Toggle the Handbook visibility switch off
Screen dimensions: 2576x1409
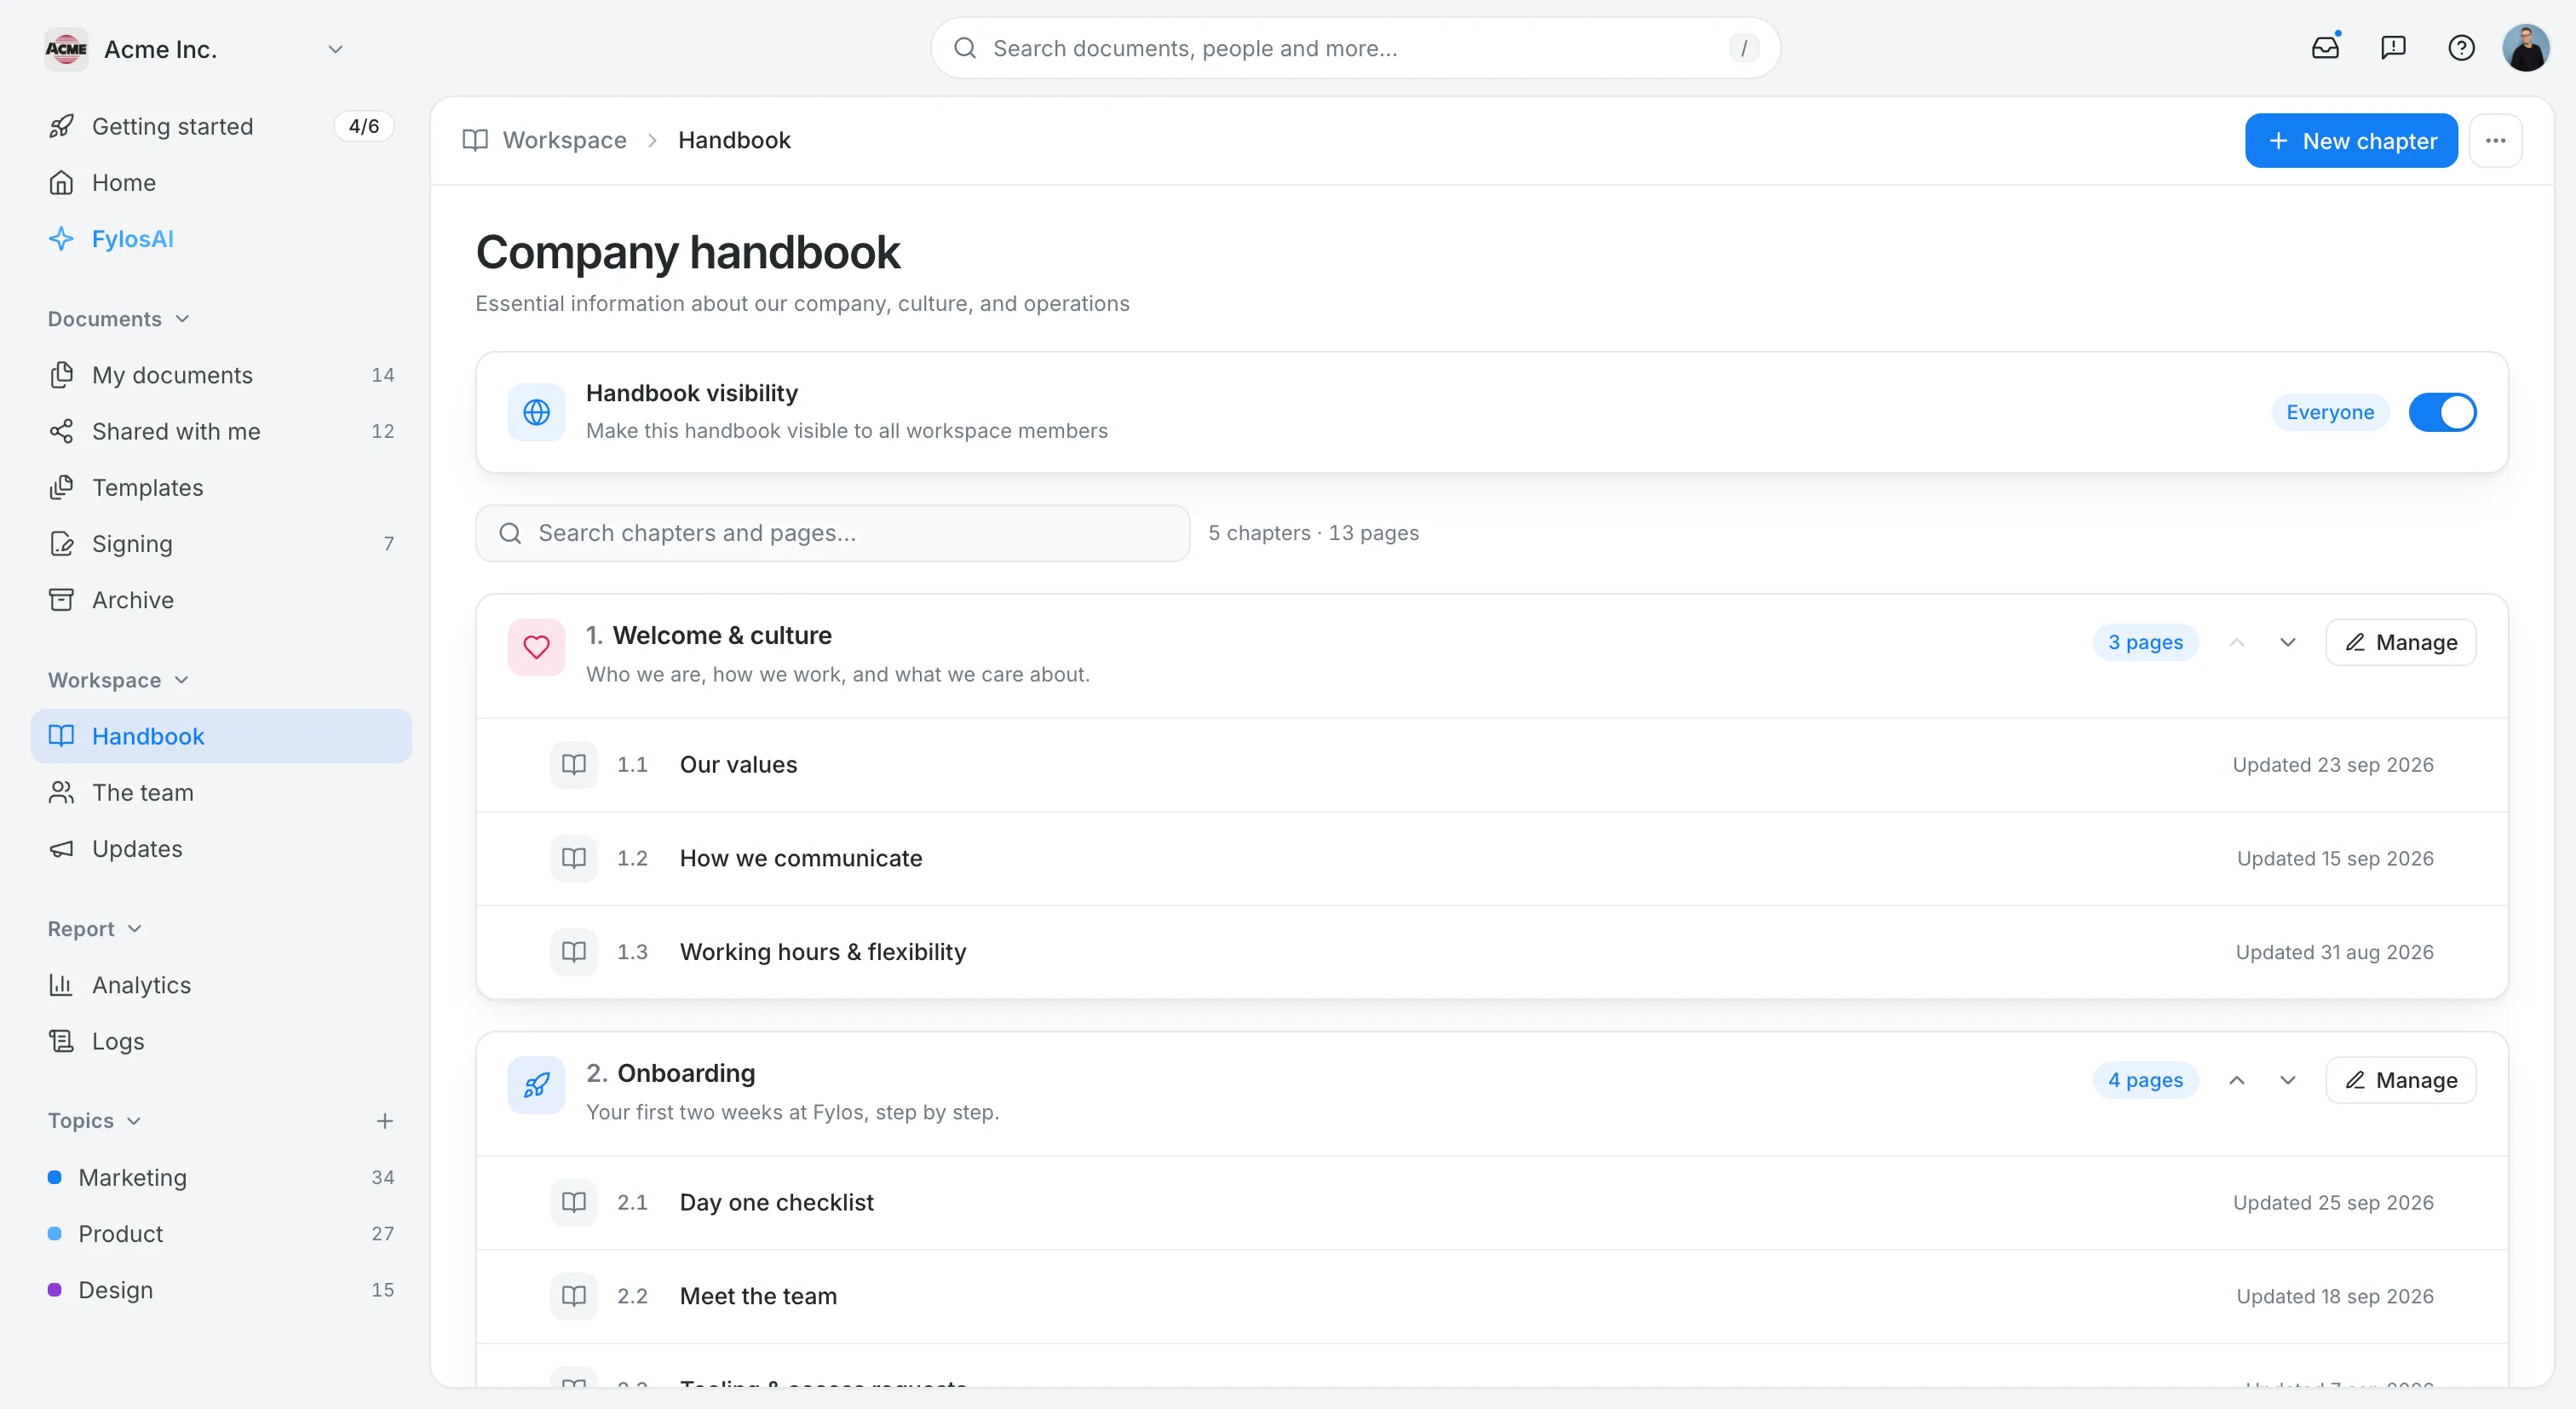click(2443, 412)
